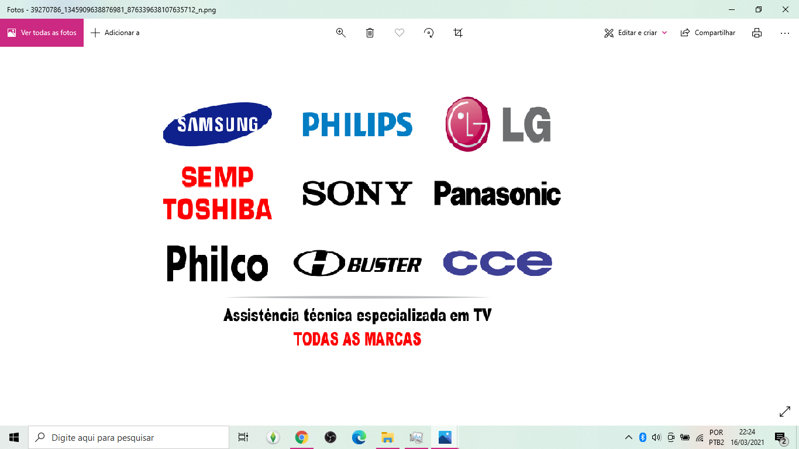Launch The Sims from the taskbar
The image size is (799, 449).
(x=273, y=437)
